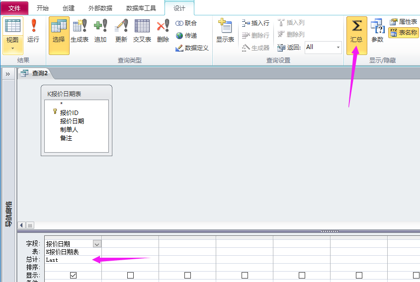Pick the 追加 append query
The height and width of the screenshot is (282, 420).
pos(100,31)
